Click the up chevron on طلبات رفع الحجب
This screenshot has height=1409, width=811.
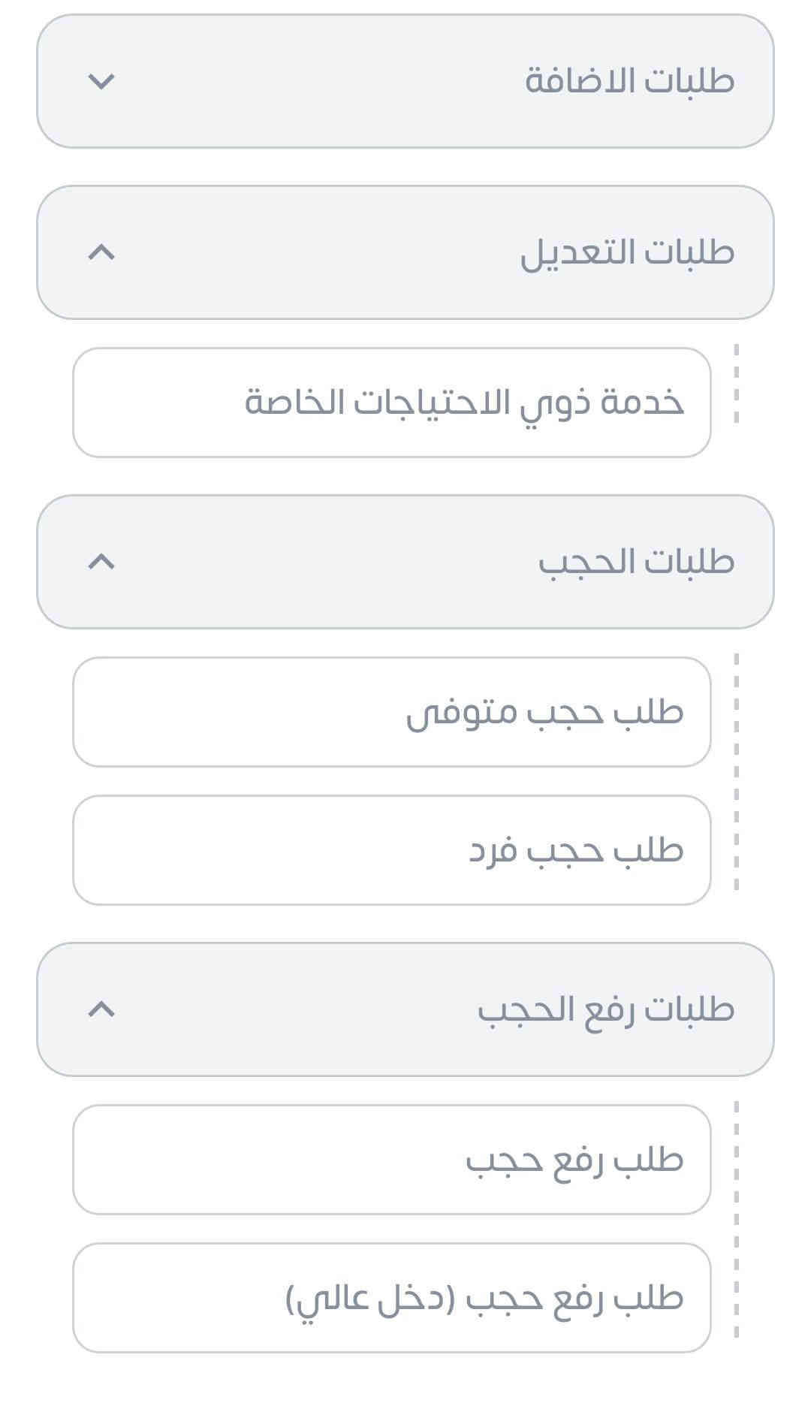[101, 1009]
